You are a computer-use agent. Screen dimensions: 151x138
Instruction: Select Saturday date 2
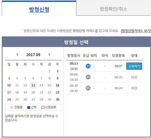57,71
